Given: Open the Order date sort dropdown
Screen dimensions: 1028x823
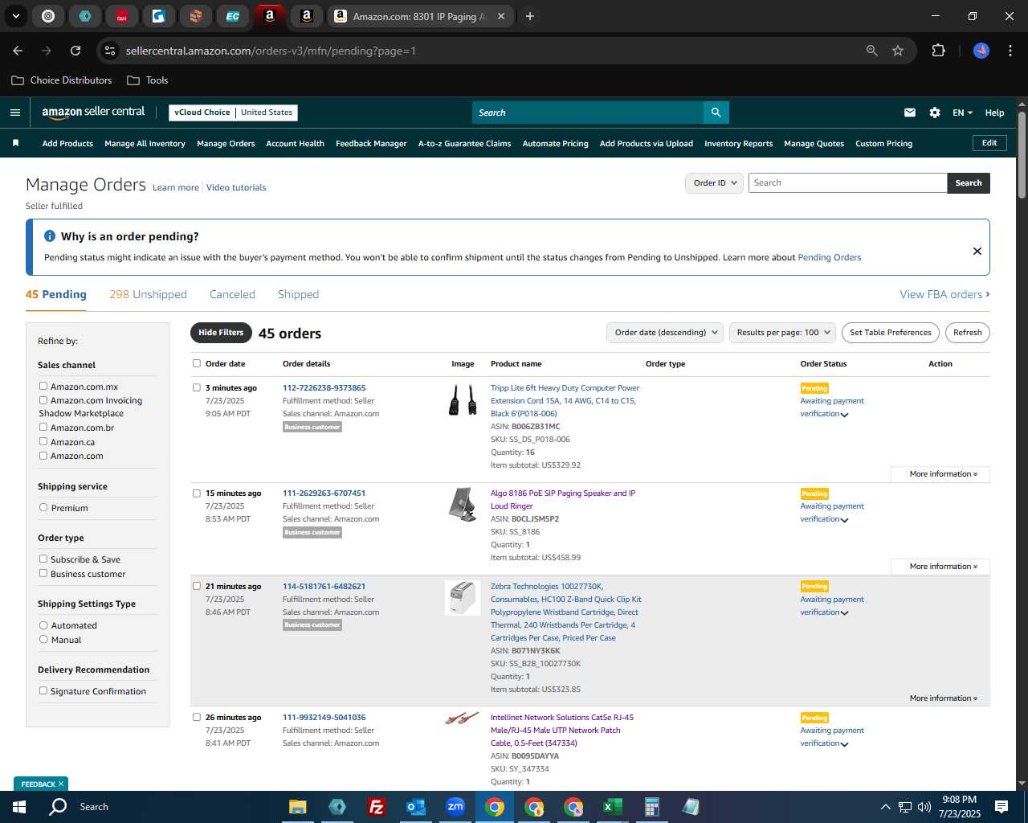Looking at the screenshot, I should [x=664, y=333].
